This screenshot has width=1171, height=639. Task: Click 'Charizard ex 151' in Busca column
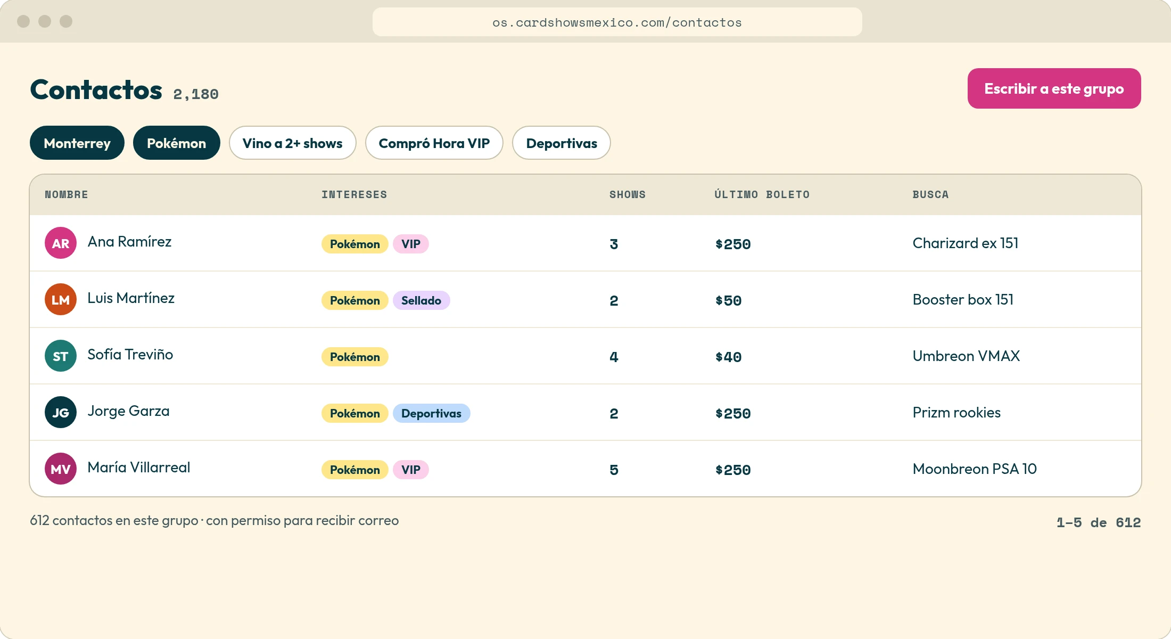(966, 243)
